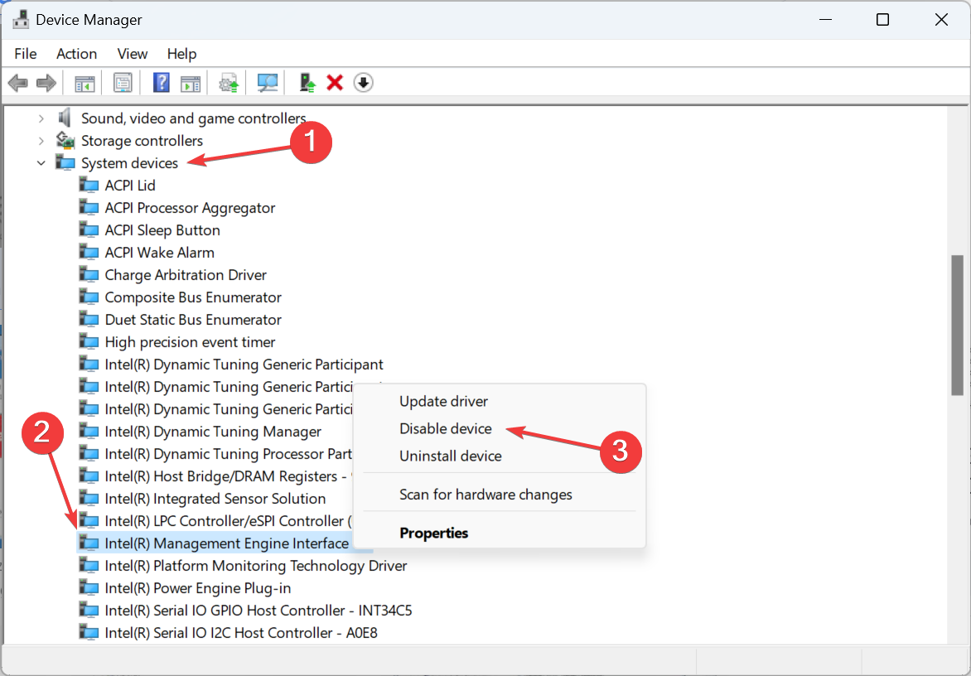
Task: Click the Action Pane toggle toolbar icon
Action: coord(191,82)
